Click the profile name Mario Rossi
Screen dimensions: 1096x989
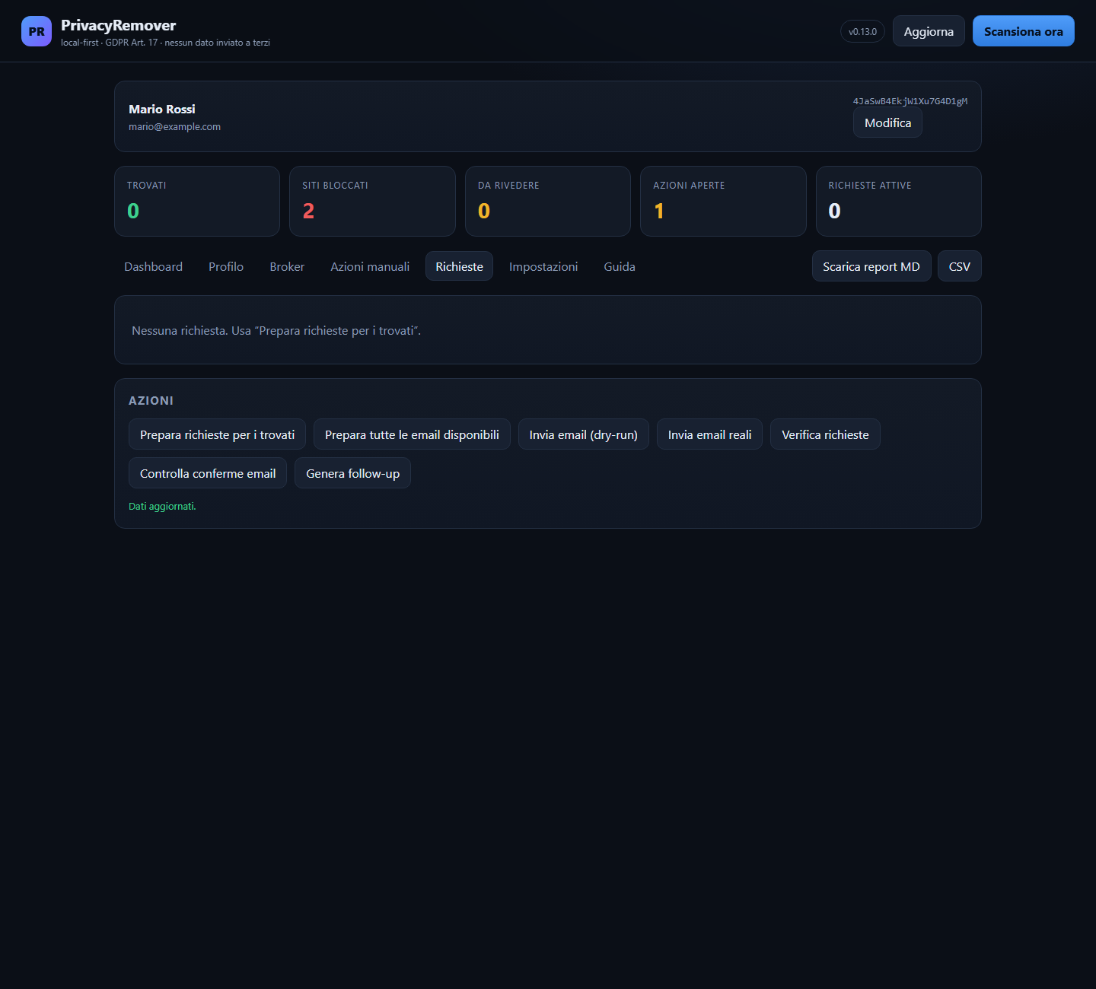162,109
